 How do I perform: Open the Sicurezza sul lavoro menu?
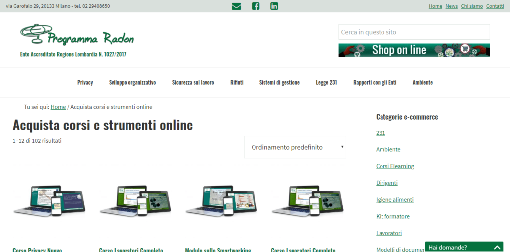tap(193, 83)
